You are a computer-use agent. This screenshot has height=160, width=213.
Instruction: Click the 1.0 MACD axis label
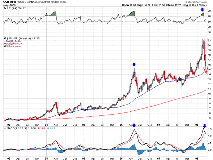click(210, 136)
